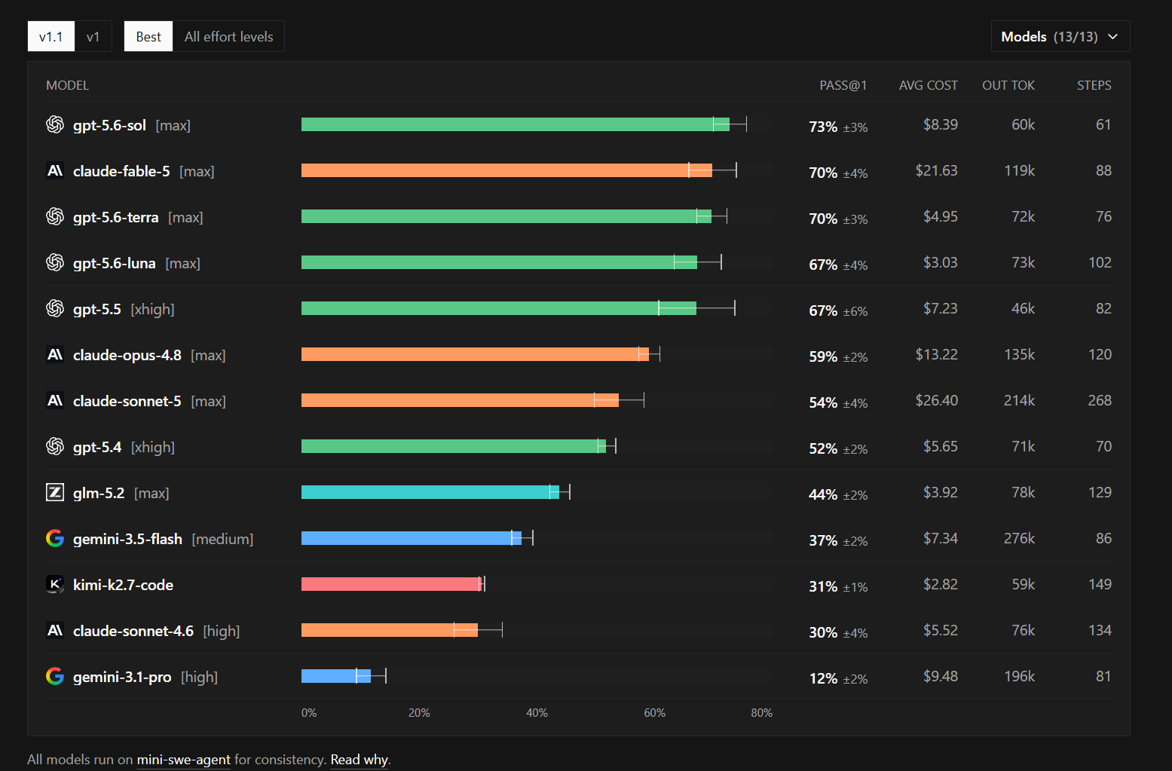Select the gemini-3.1-pro model name
Viewport: 1172px width, 771px height.
[122, 677]
